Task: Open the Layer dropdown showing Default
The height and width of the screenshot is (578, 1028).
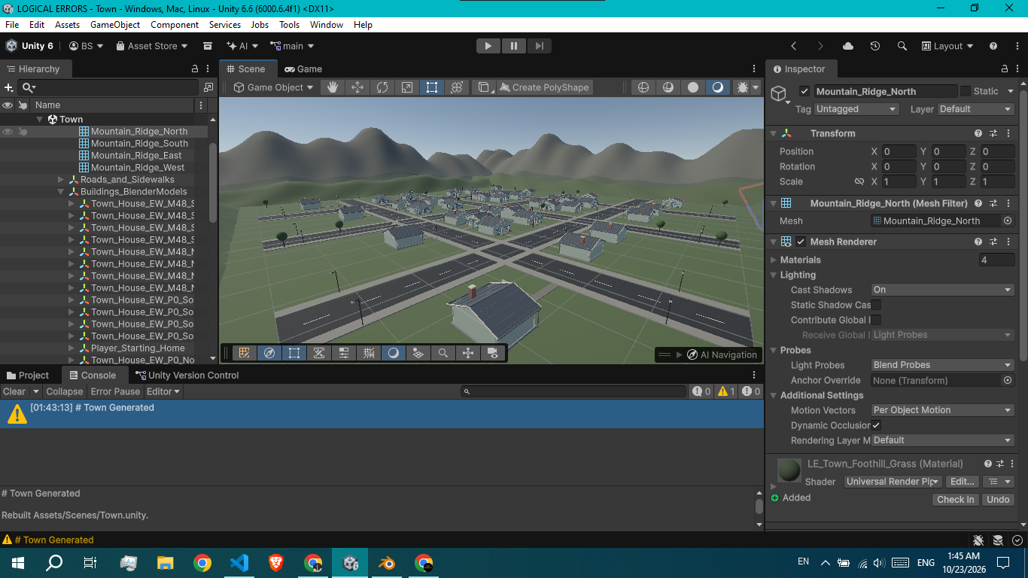Action: pos(977,109)
